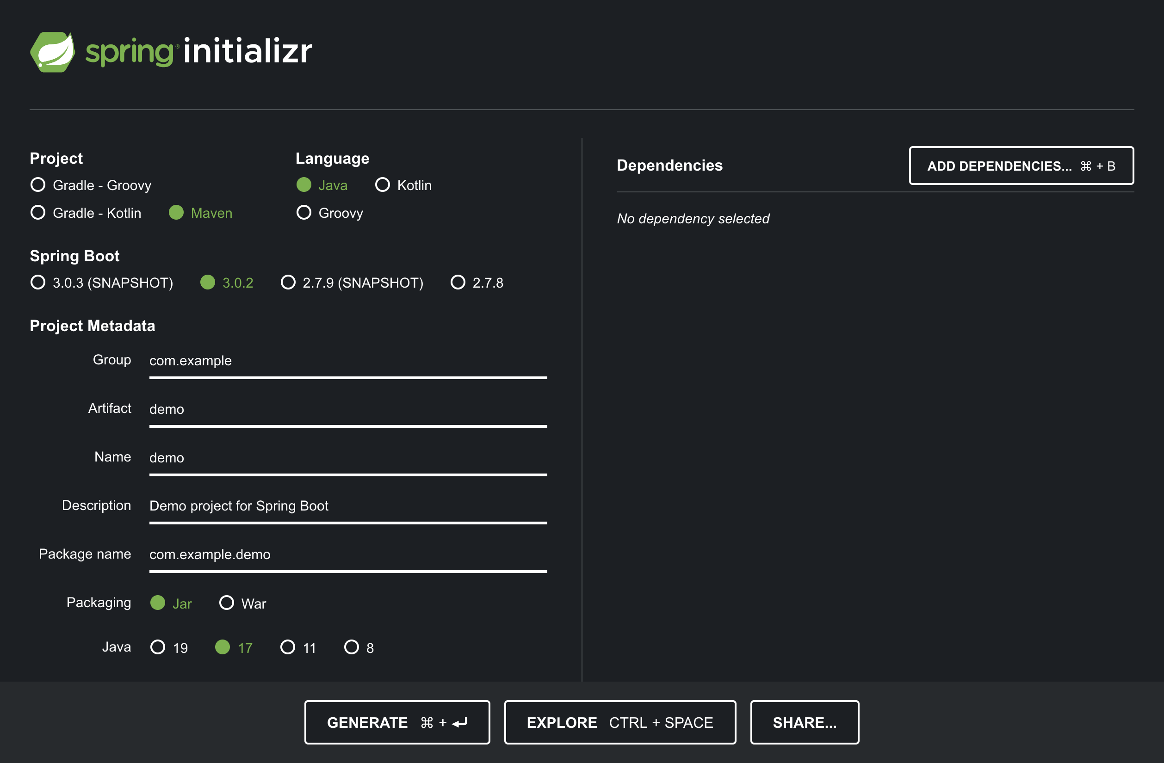
Task: Click the Dependencies heading
Action: click(x=669, y=165)
